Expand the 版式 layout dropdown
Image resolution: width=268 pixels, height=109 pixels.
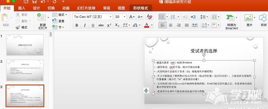coord(66,15)
